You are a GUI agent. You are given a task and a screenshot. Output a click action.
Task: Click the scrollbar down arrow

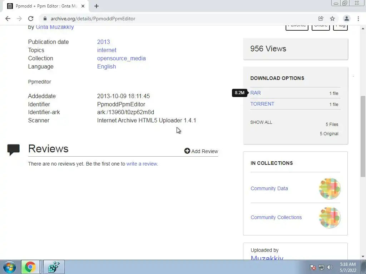pyautogui.click(x=363, y=257)
